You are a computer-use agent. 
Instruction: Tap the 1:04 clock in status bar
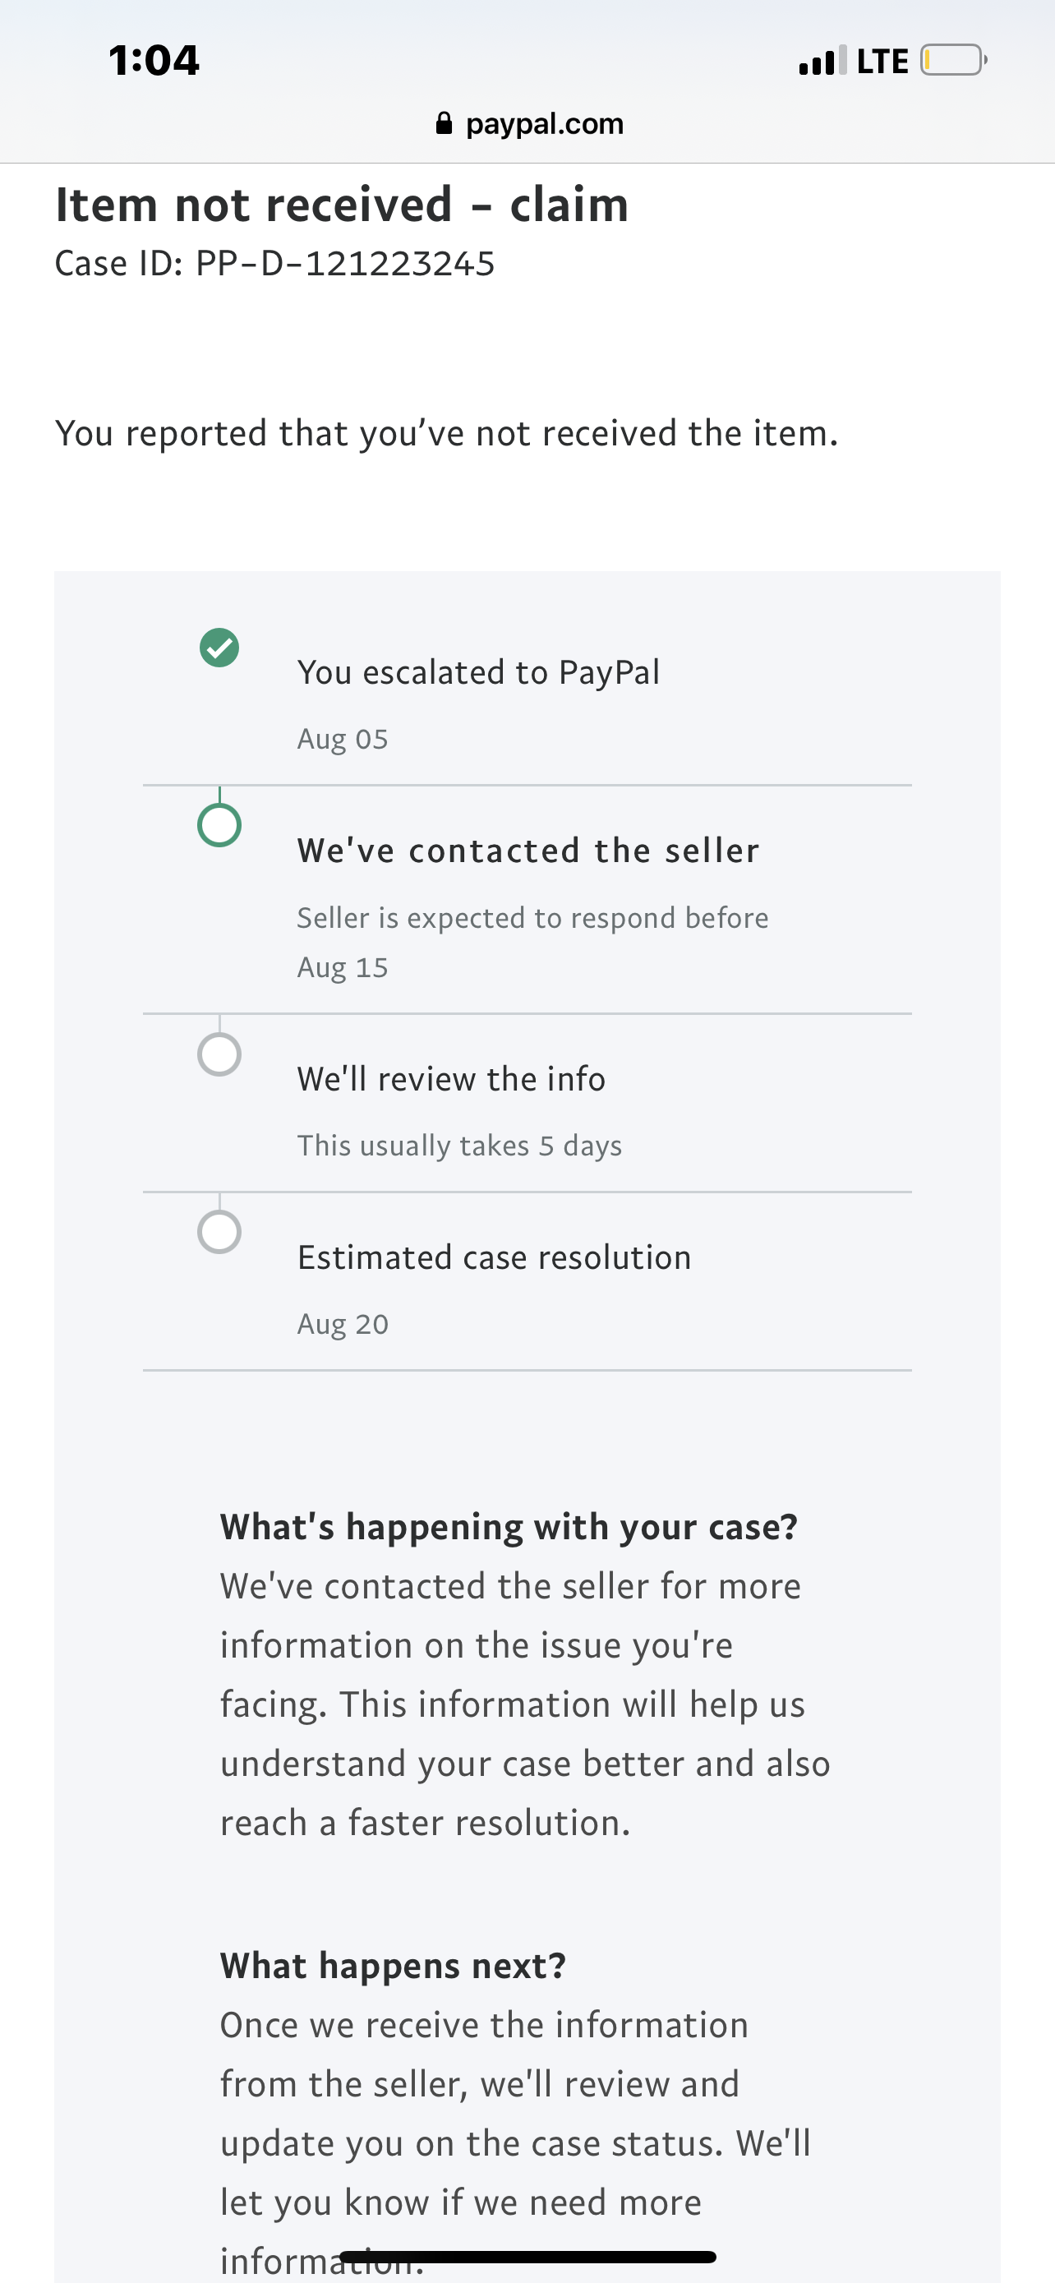[154, 60]
